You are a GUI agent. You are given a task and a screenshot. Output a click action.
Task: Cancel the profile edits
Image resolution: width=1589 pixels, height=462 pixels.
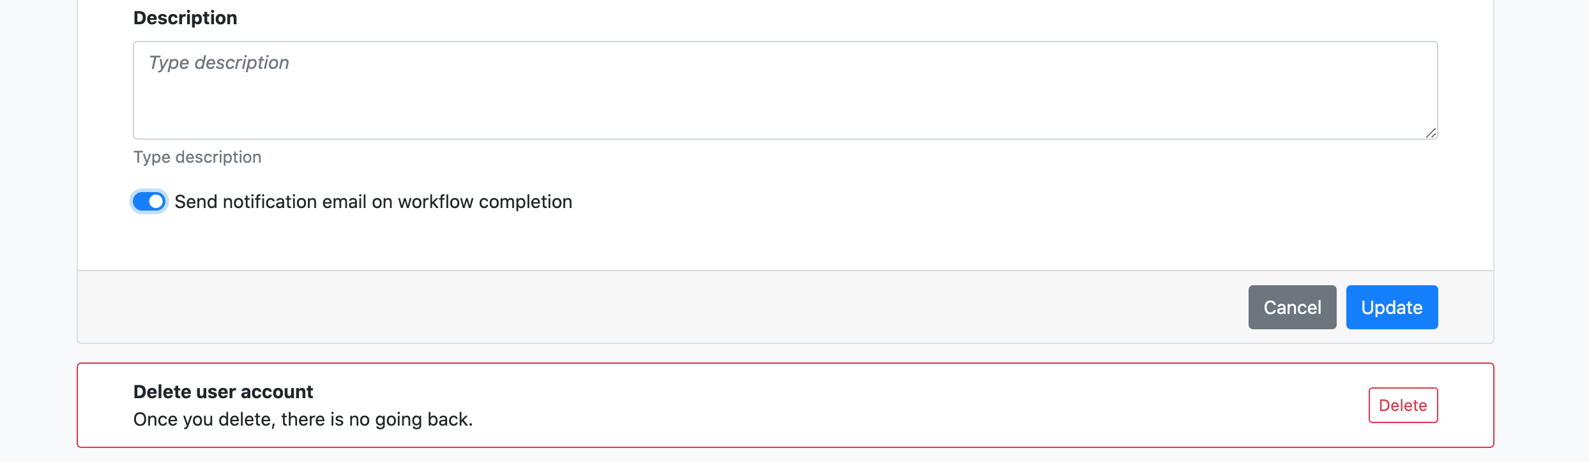[x=1292, y=308]
